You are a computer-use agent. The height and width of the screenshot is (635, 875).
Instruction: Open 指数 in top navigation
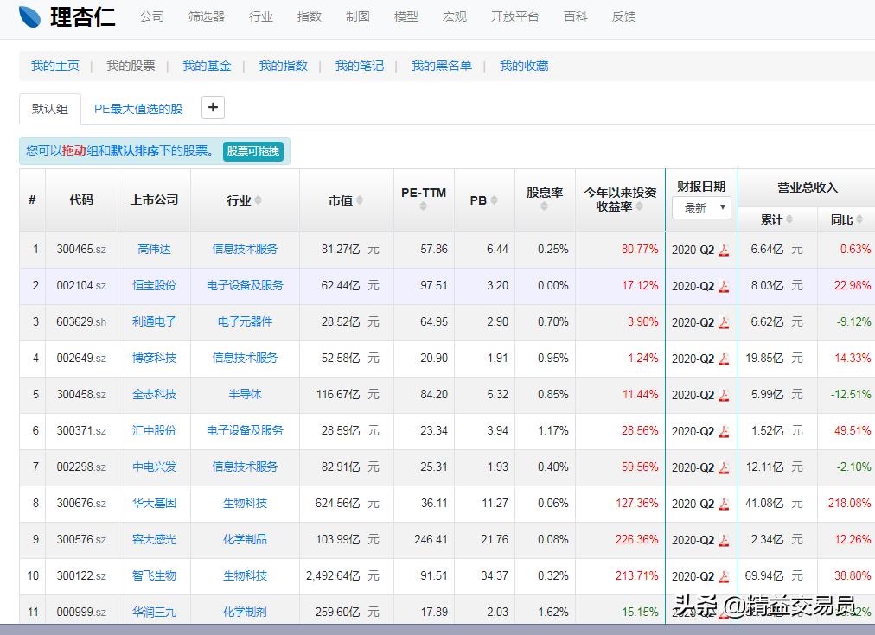pyautogui.click(x=310, y=16)
